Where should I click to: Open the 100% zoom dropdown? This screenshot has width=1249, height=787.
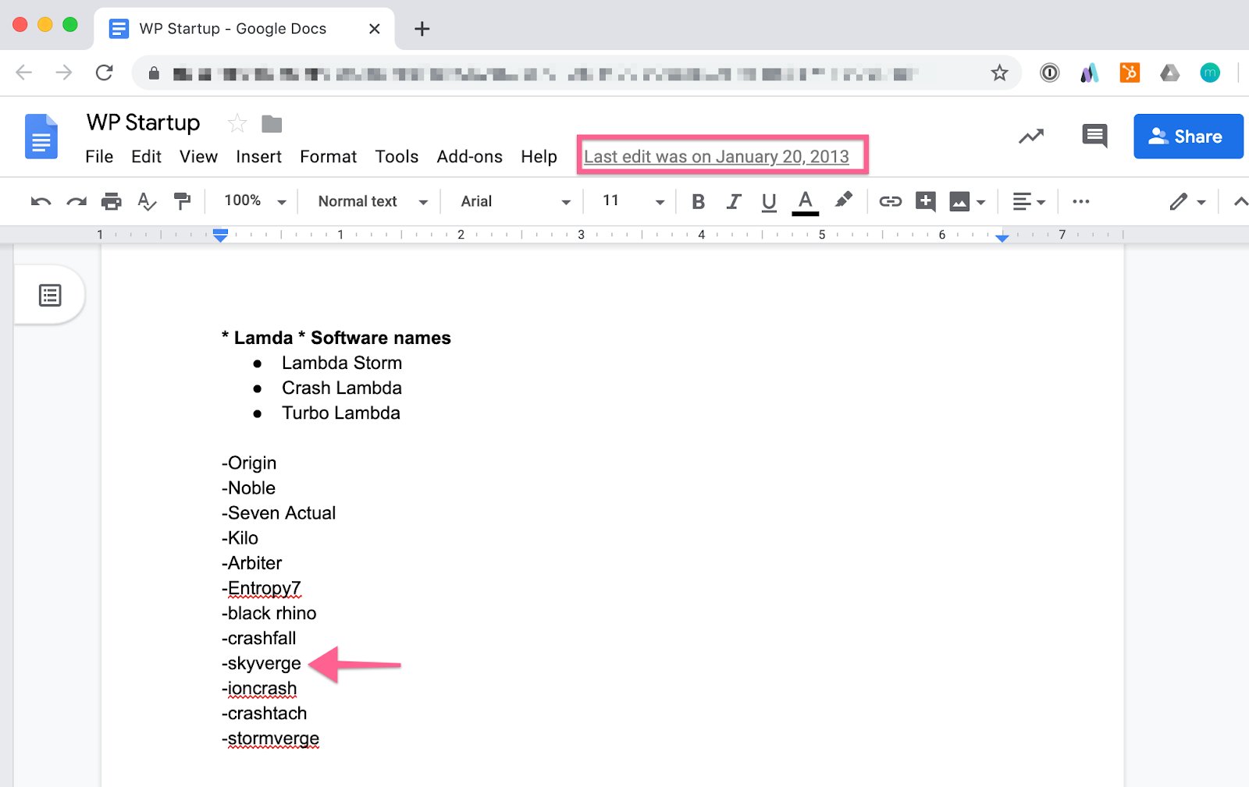coord(255,201)
